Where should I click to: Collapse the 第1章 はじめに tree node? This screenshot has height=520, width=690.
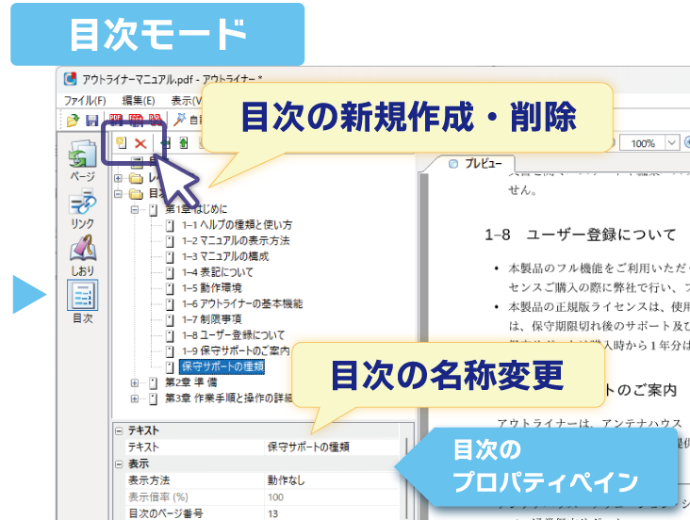tap(136, 209)
